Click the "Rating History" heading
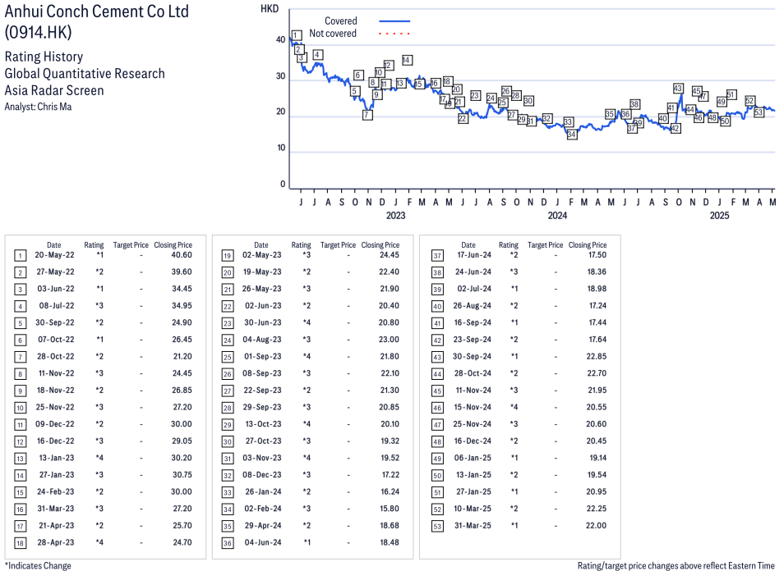 (44, 57)
